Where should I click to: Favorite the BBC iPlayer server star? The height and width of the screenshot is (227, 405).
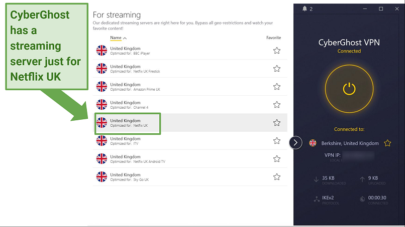pos(276,51)
